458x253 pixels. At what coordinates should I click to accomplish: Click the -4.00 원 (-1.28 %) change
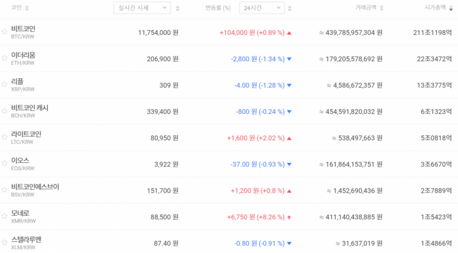coord(259,85)
